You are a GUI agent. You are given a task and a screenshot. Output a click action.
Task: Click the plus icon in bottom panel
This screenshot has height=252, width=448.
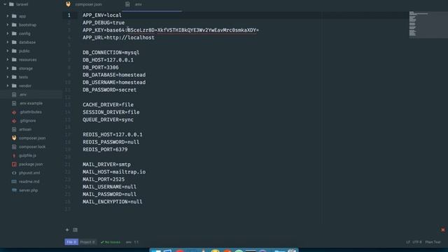(67, 230)
